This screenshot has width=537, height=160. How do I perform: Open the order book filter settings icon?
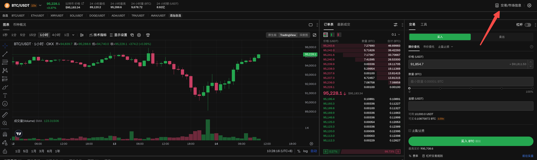point(396,25)
